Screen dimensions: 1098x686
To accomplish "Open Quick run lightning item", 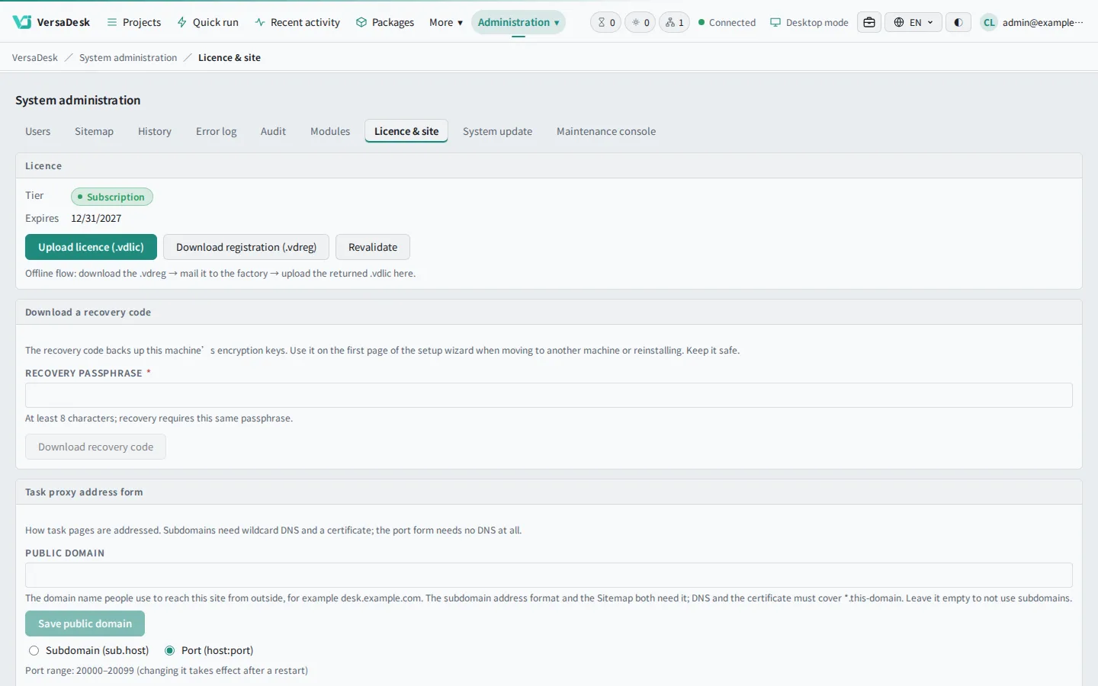I will click(208, 22).
